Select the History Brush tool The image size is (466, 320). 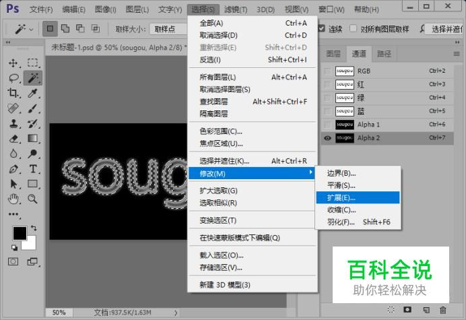pos(33,123)
